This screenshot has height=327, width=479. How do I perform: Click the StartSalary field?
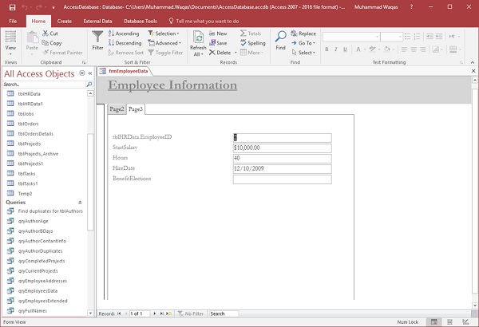(281, 148)
